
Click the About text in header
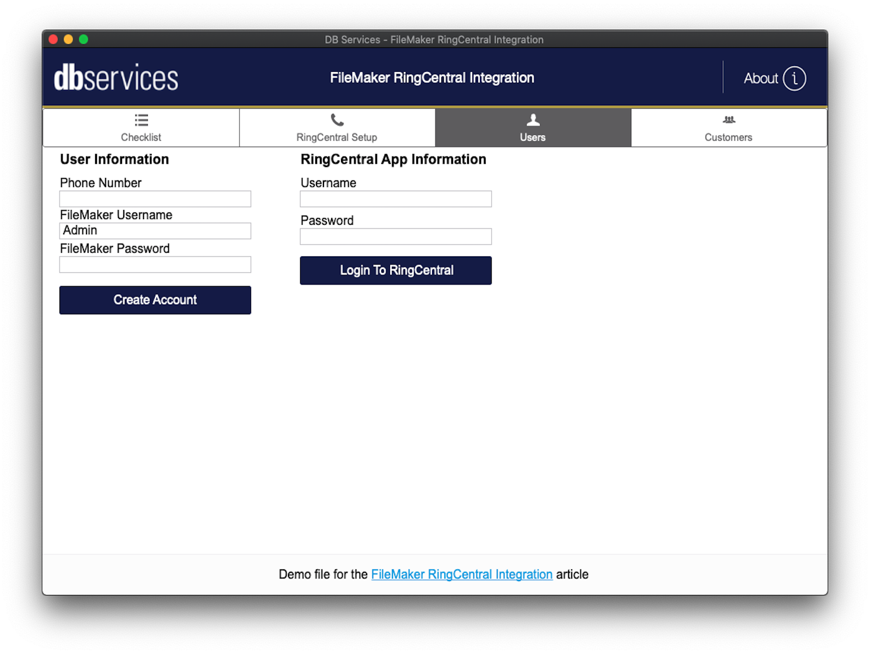click(760, 78)
